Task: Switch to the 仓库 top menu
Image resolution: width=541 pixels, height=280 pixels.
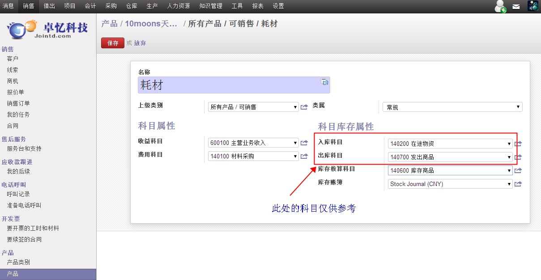Action: (x=132, y=6)
